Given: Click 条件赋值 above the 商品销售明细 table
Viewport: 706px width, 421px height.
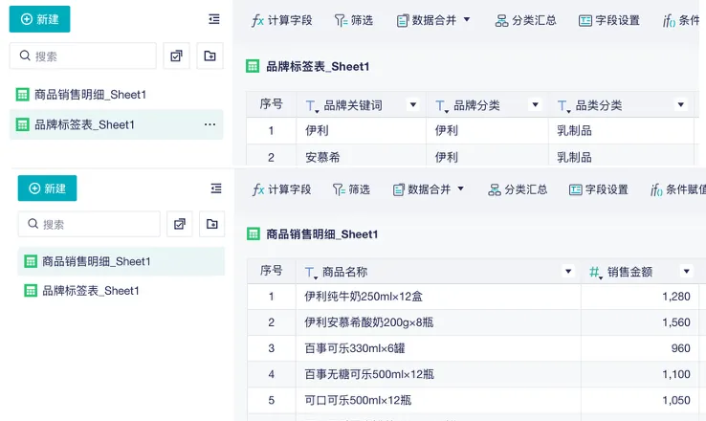Looking at the screenshot, I should pyautogui.click(x=676, y=189).
